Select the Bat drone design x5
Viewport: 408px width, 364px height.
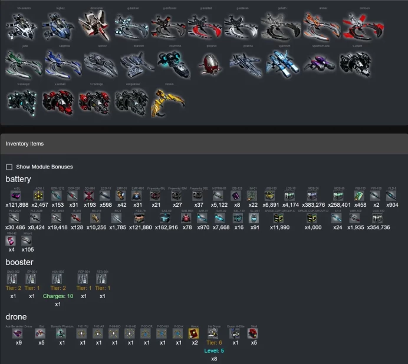click(40, 333)
